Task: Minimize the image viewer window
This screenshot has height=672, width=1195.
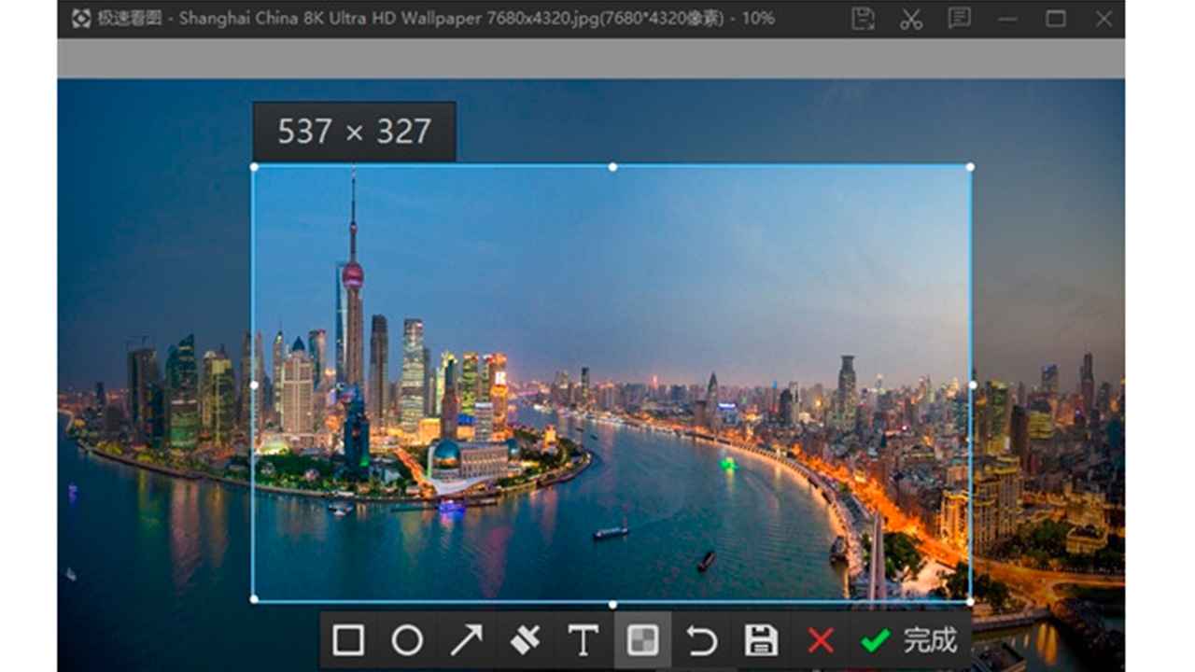Action: pos(1008,19)
